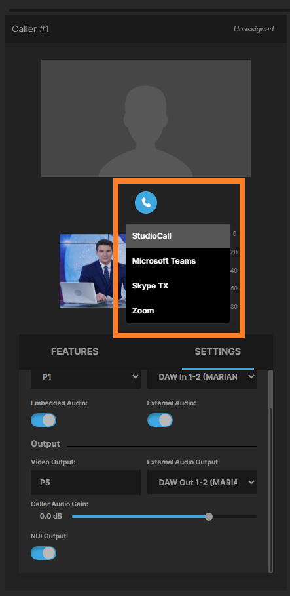Open the SETTINGS tab

217,351
